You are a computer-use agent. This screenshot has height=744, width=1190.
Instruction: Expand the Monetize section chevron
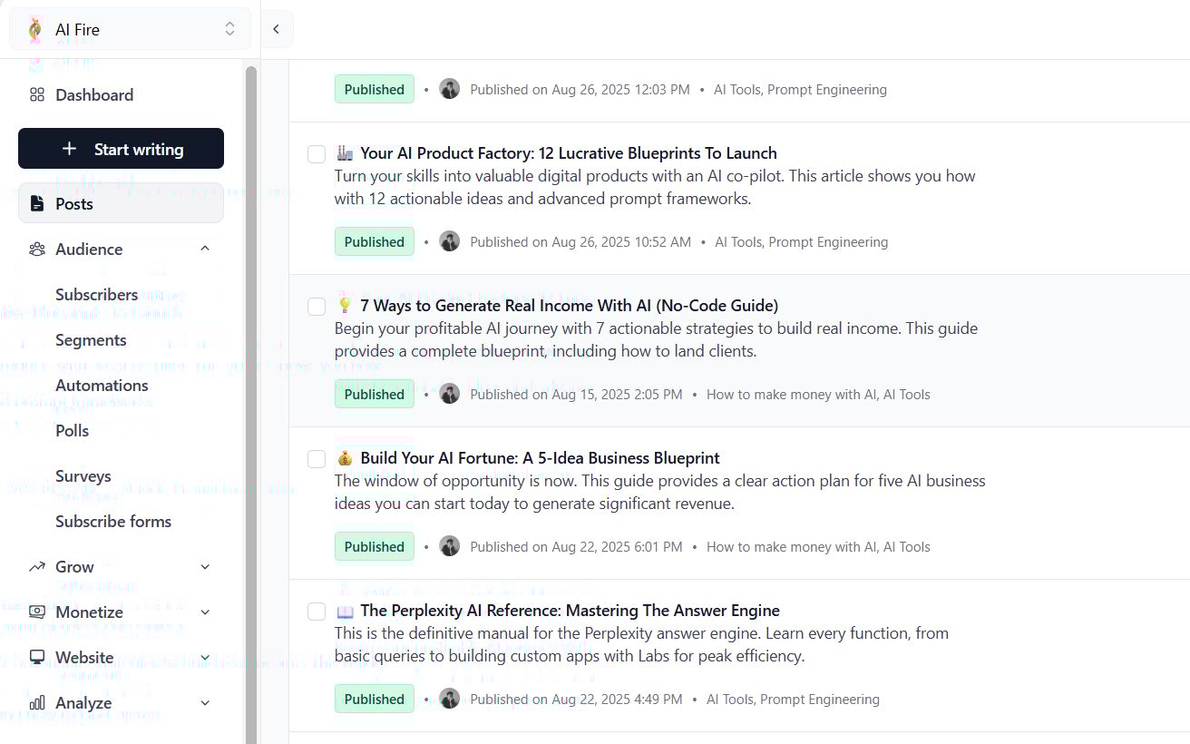(x=205, y=612)
